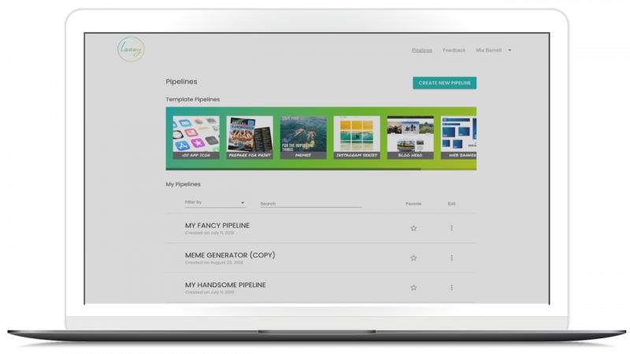This screenshot has height=354, width=630.
Task: Click the Laazy logo
Action: coord(131,50)
